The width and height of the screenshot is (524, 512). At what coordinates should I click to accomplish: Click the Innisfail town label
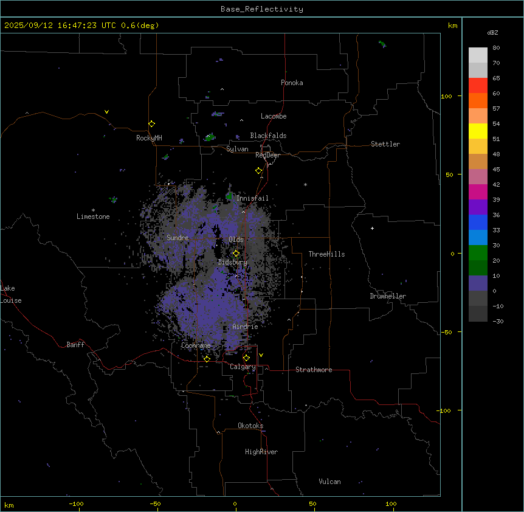click(252, 198)
